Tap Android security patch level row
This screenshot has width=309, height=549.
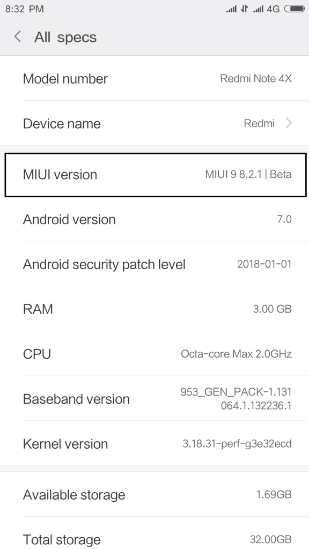point(154,264)
